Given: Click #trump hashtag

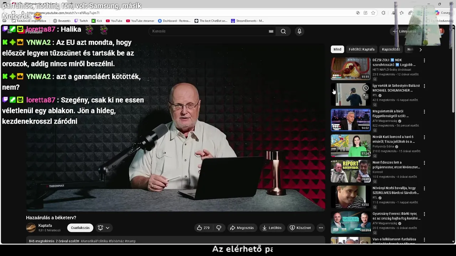Looking at the screenshot, I should (130, 241).
